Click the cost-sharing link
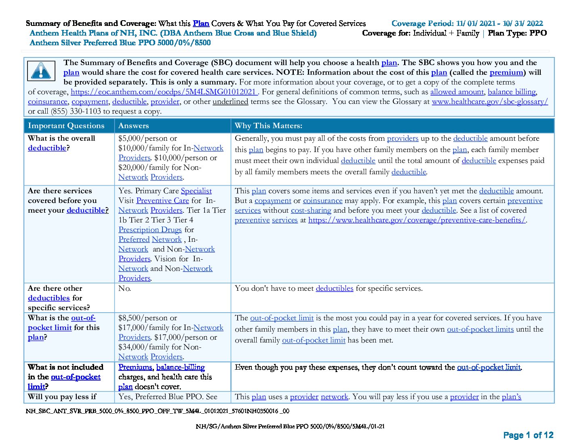Screen dimensions: 569x440 (311, 210)
